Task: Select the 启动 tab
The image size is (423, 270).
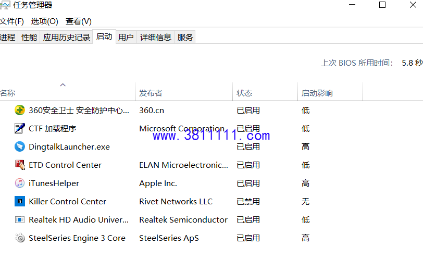Action: click(x=104, y=36)
